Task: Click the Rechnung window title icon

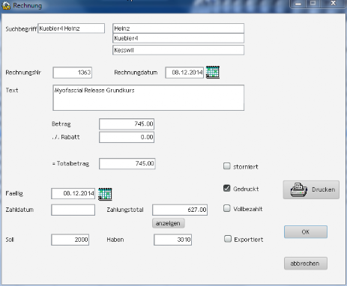Action: (x=6, y=5)
